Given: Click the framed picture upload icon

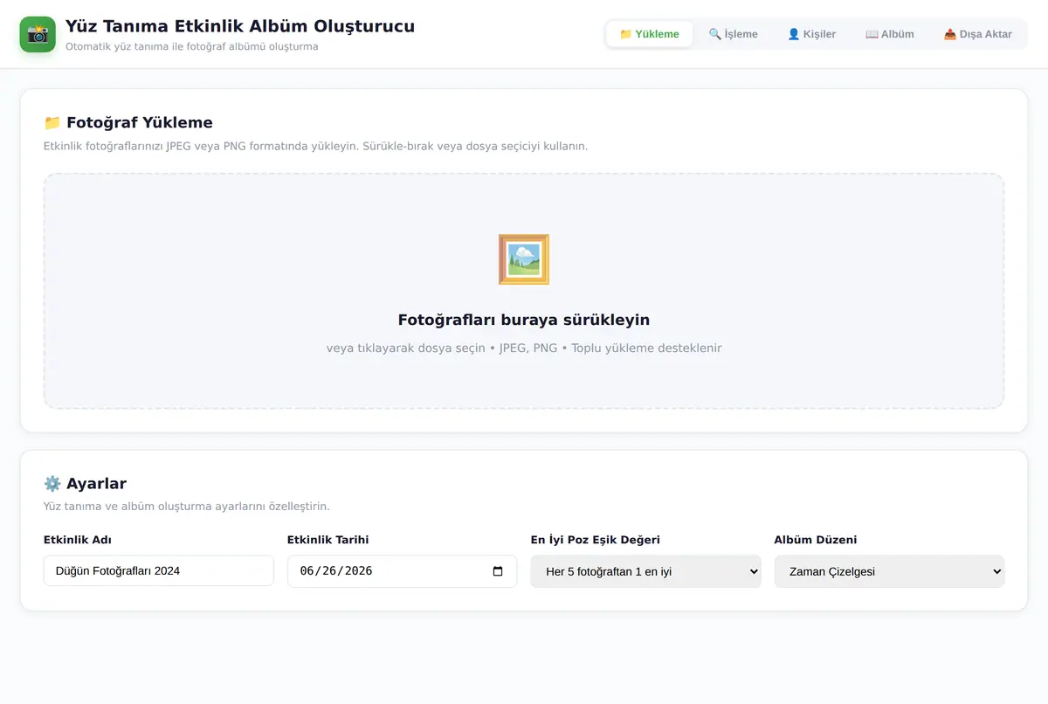Looking at the screenshot, I should [524, 259].
